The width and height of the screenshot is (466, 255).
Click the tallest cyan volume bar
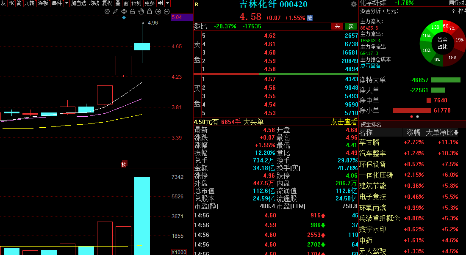[x=142, y=216]
